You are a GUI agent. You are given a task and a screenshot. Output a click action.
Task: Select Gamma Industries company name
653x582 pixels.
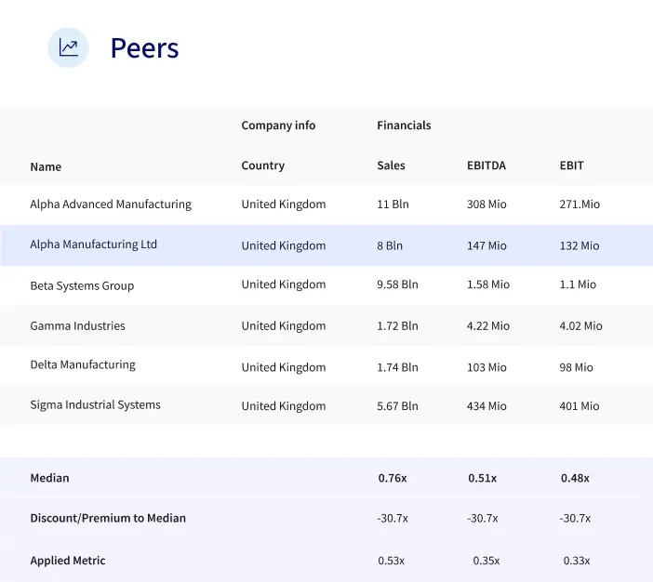pyautogui.click(x=77, y=326)
